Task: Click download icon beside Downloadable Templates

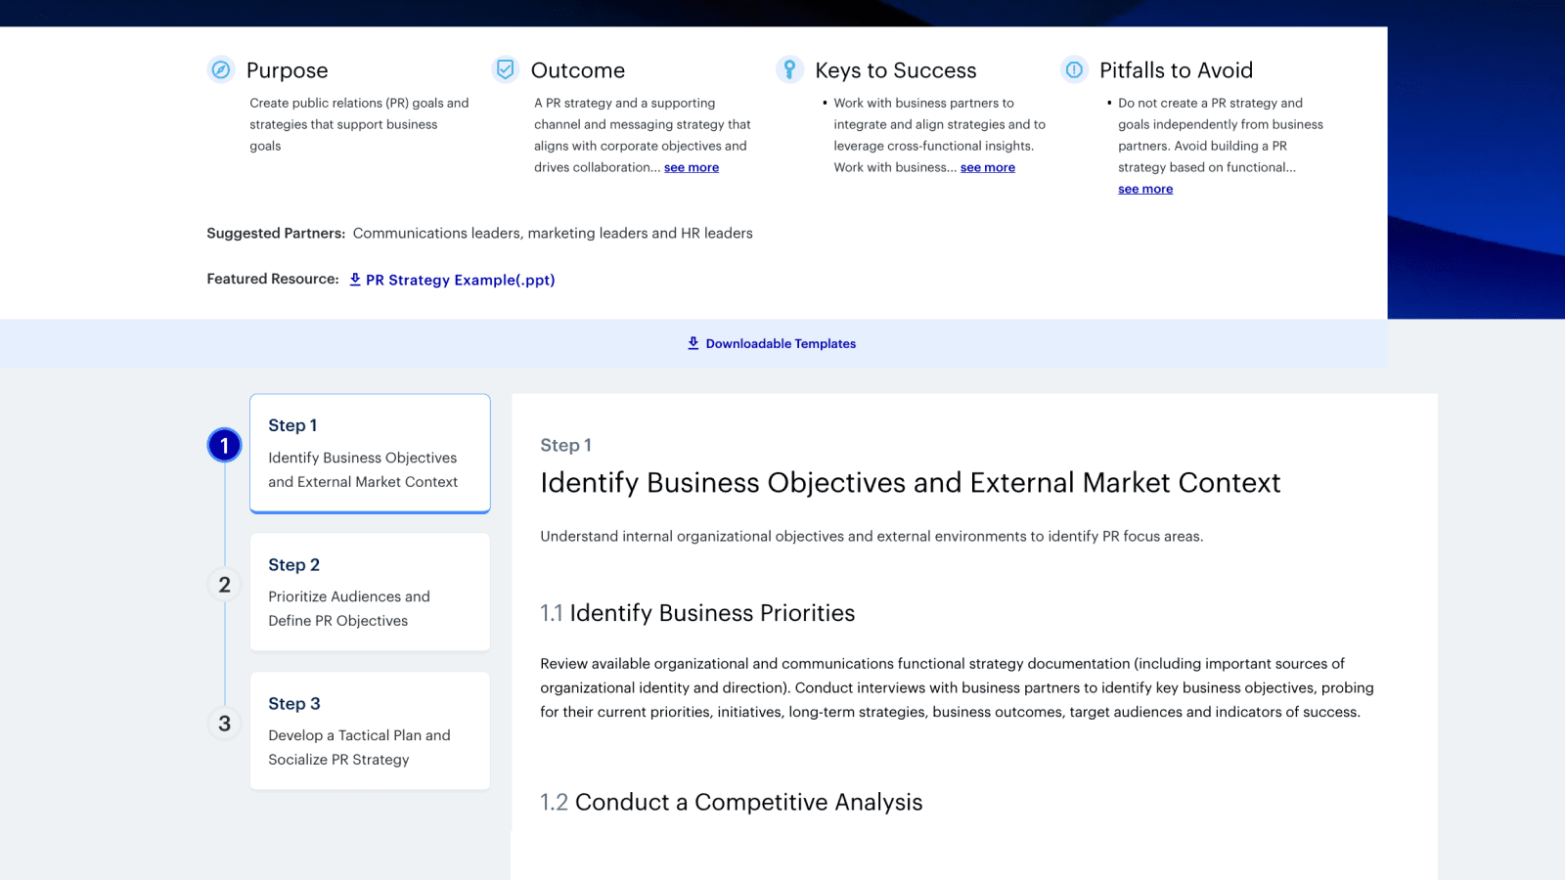Action: (693, 343)
